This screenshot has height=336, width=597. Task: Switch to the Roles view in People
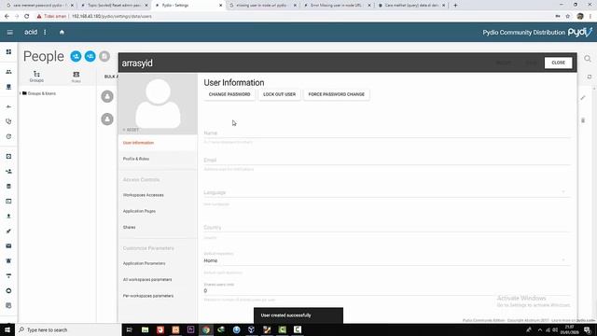click(76, 77)
